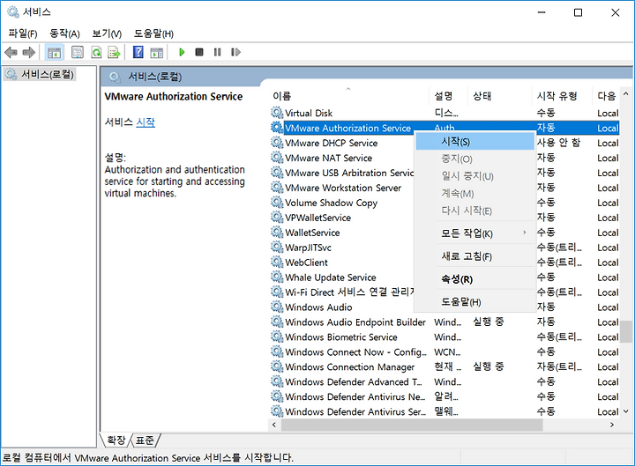Viewport: 635px width, 466px height.
Task: Click the 시작 link to start service
Action: click(146, 122)
